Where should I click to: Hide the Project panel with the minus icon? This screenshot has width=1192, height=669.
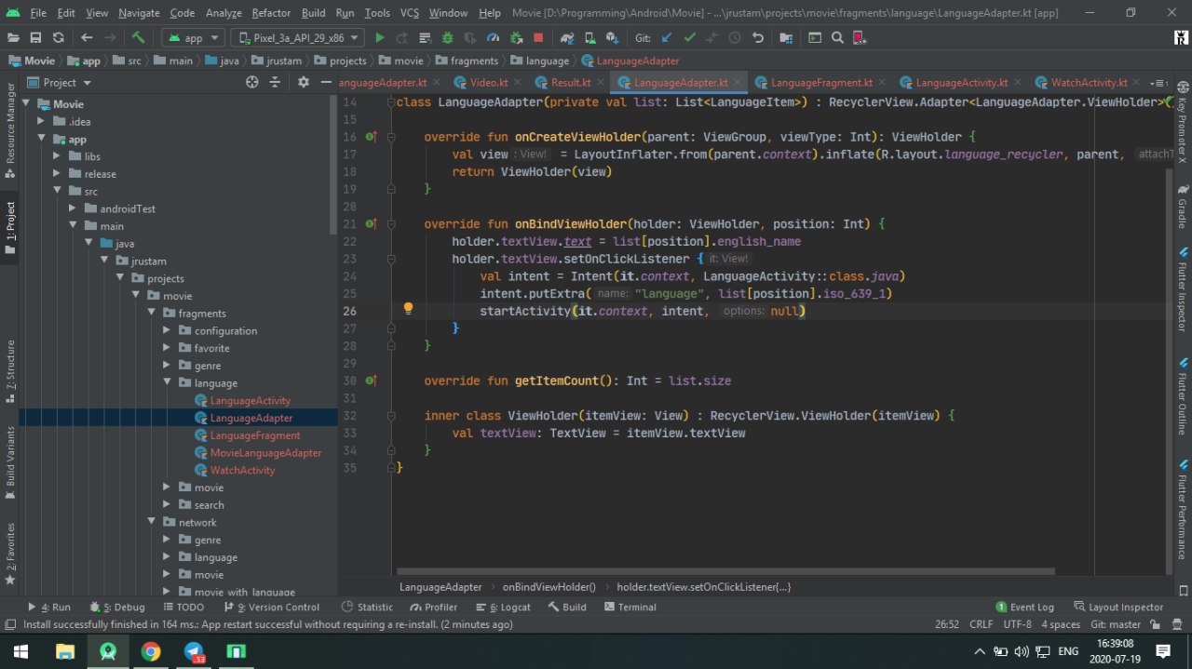tap(327, 82)
